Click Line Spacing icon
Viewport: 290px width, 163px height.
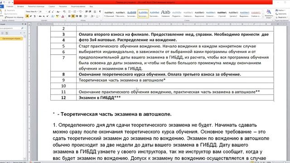pyautogui.click(x=86, y=16)
